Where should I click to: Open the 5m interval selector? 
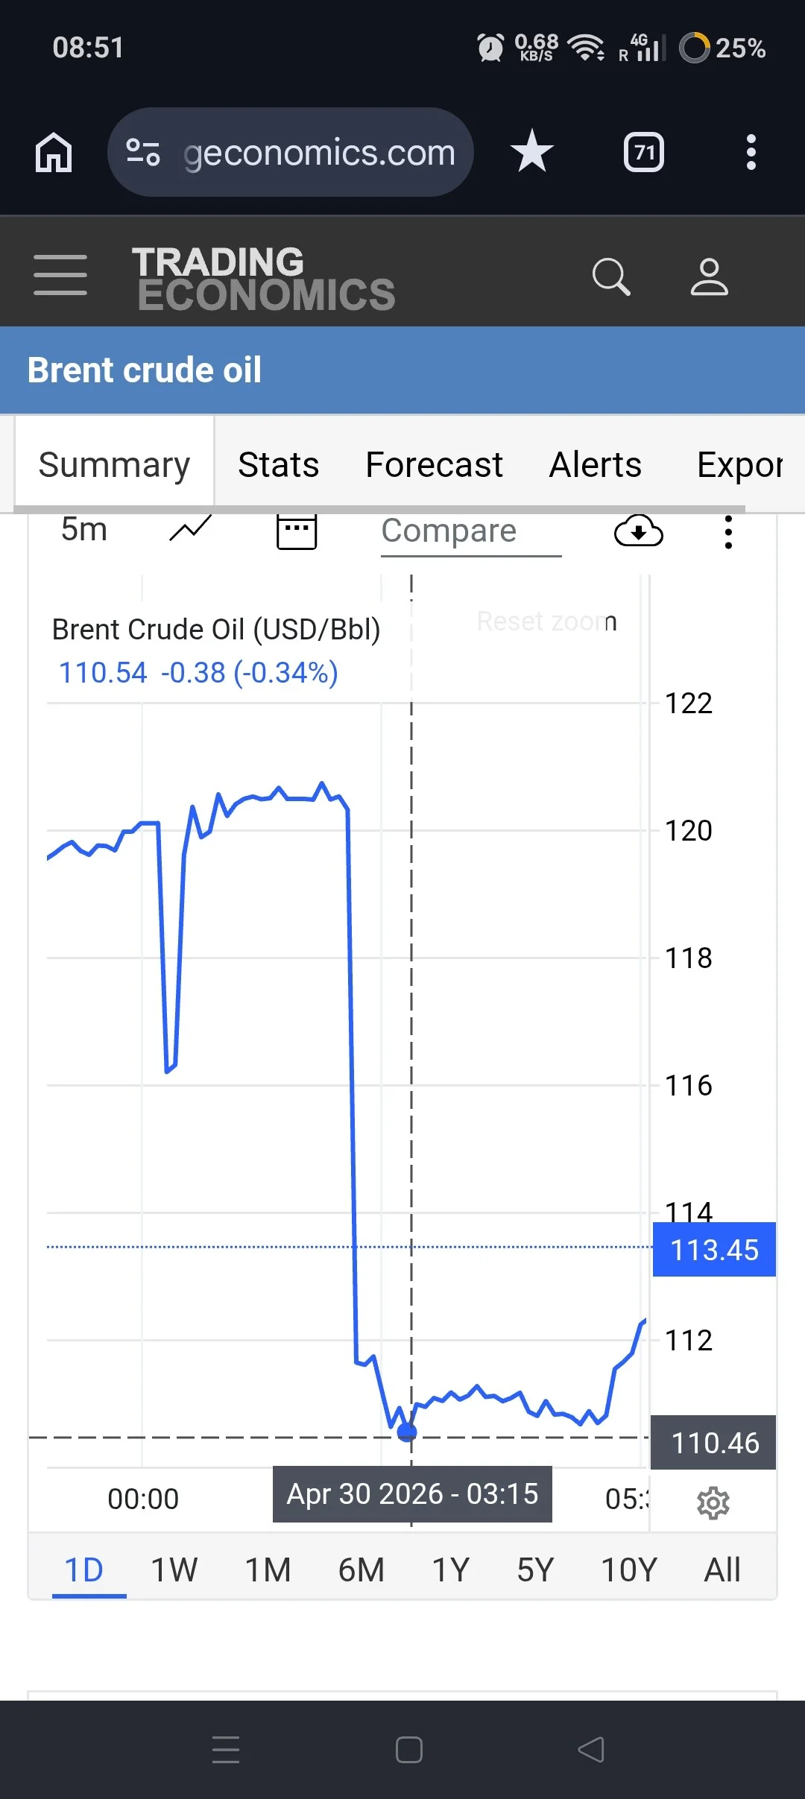tap(84, 530)
